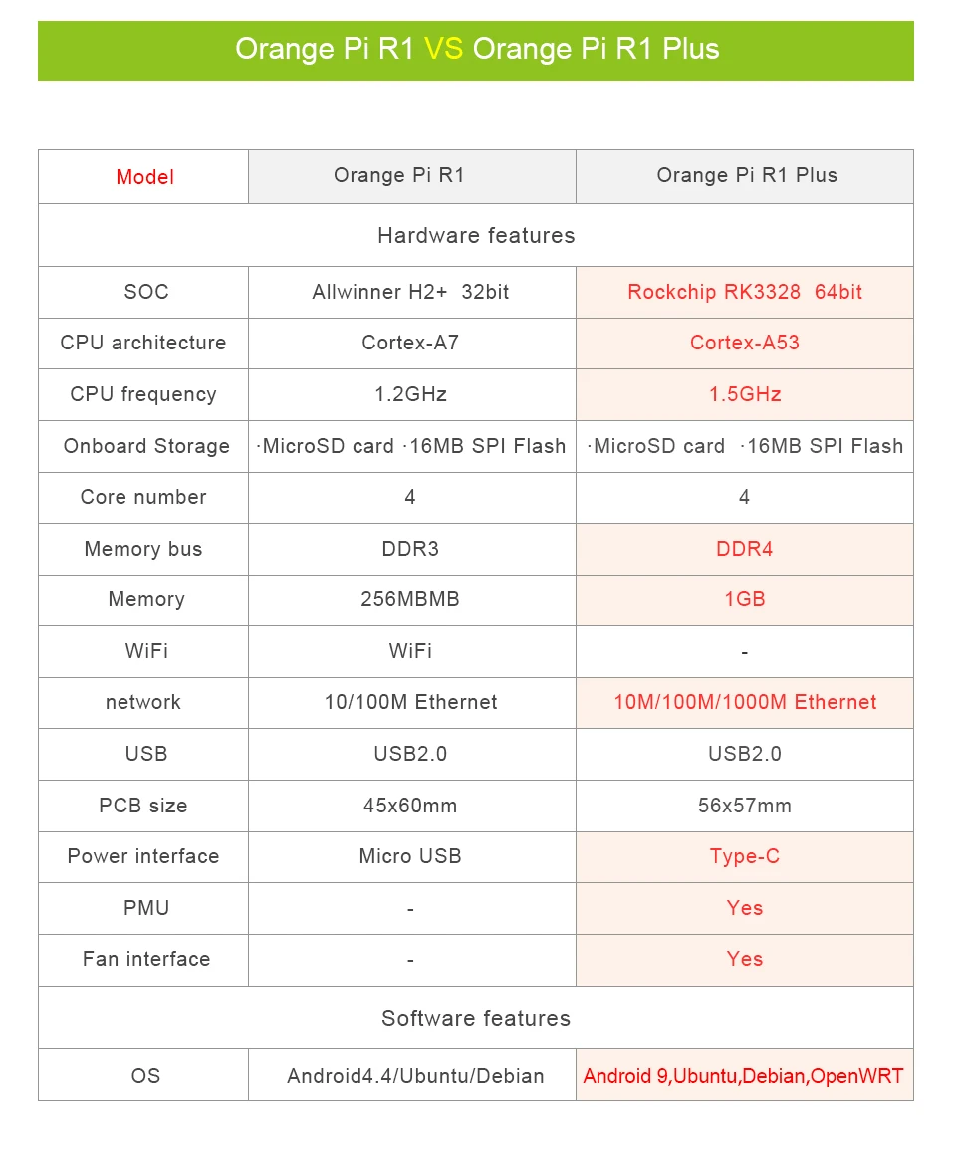Click the Fan interface row label
Viewport: 956px width, 1156px height.
pyautogui.click(x=146, y=959)
